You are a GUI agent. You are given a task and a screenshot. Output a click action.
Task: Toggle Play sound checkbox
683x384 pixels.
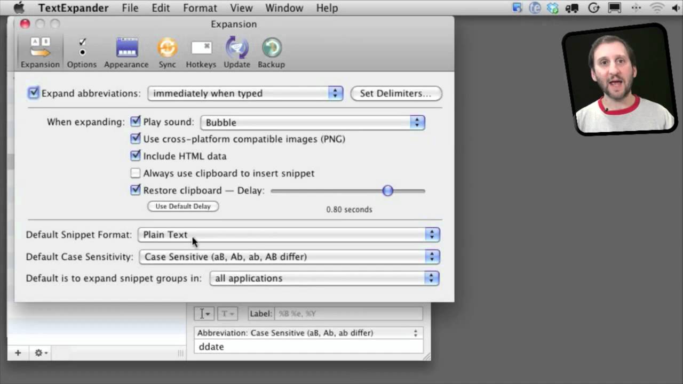point(136,122)
